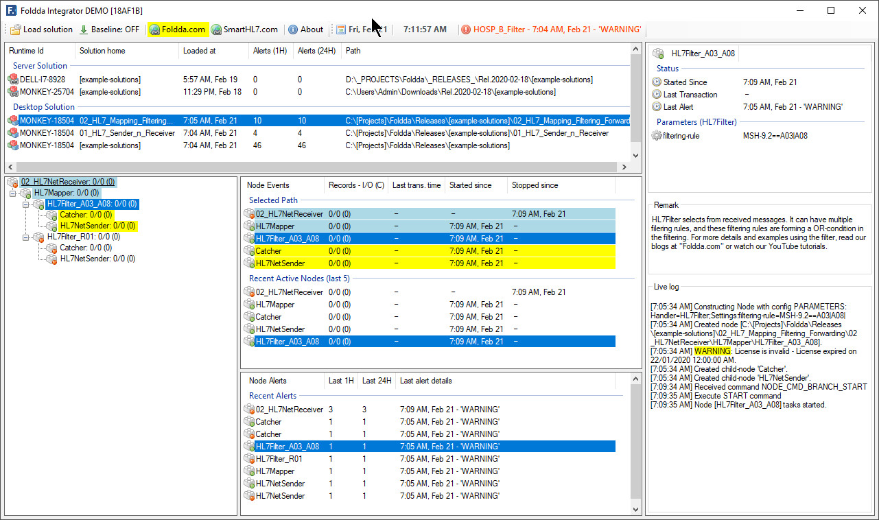This screenshot has height=520, width=879.
Task: Click the calendar date icon in toolbar
Action: (341, 29)
